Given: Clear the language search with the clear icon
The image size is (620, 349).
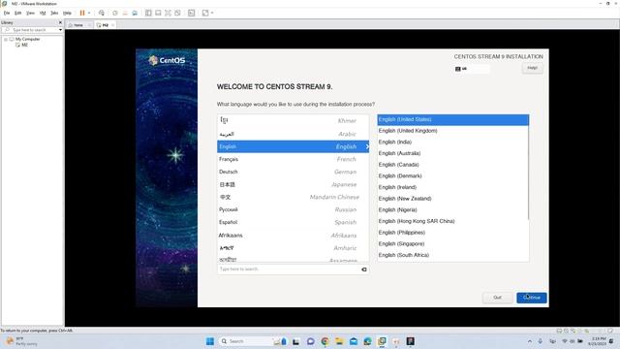Looking at the screenshot, I should click(364, 270).
